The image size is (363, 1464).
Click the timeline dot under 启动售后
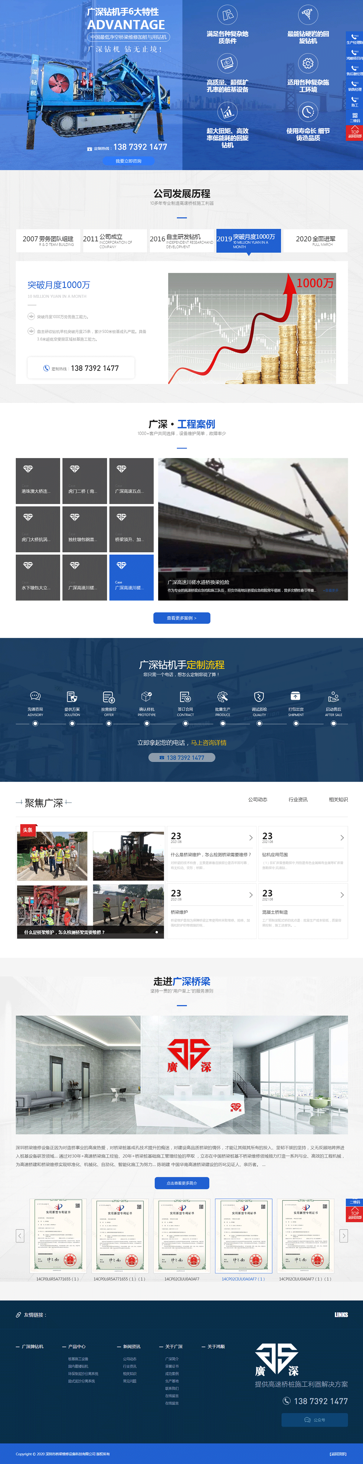coord(333,723)
